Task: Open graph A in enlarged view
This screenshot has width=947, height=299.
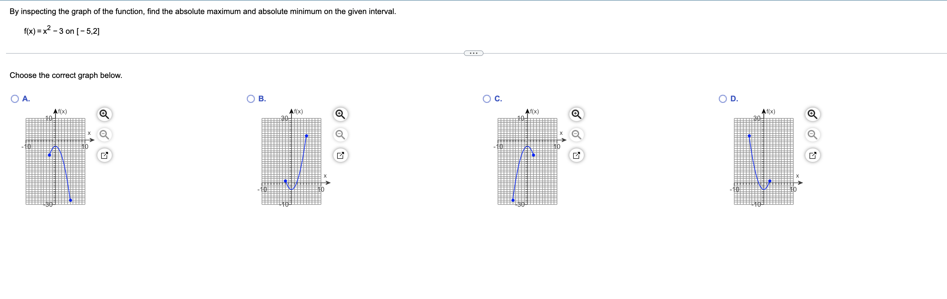Action: (104, 155)
